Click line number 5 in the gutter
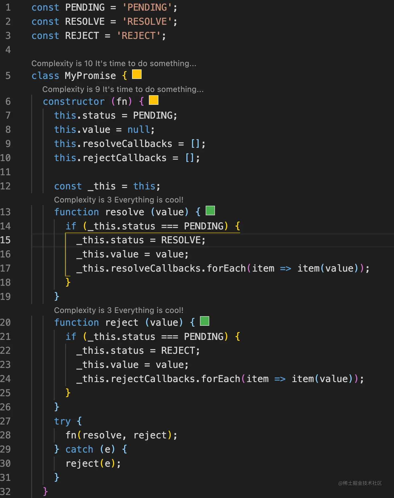This screenshot has width=394, height=498. click(x=8, y=76)
